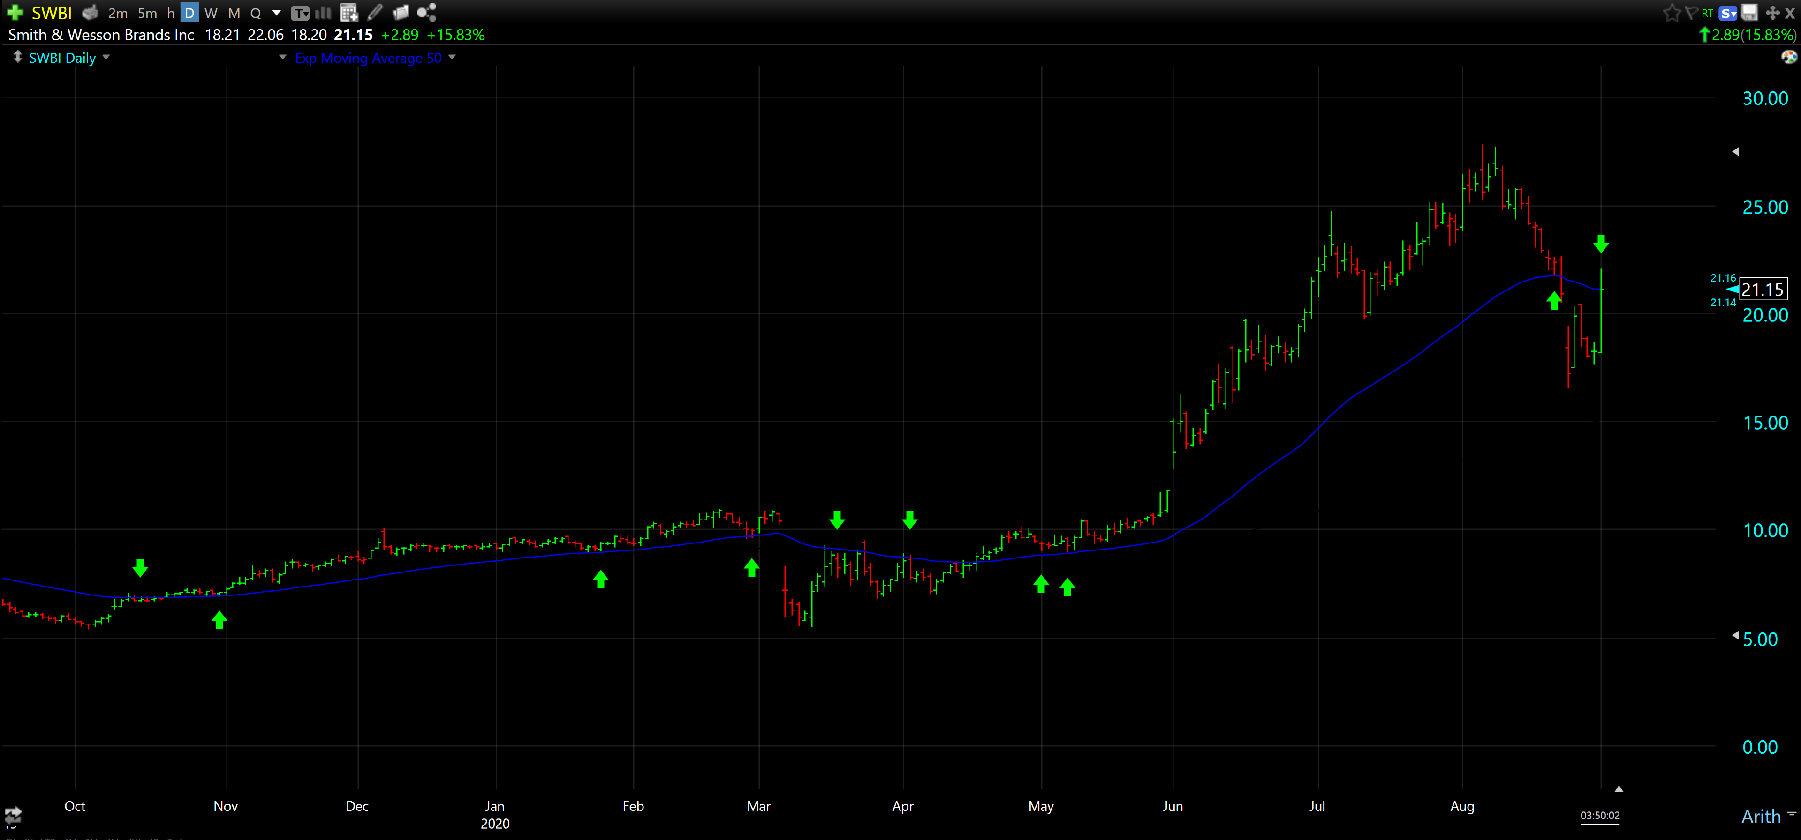
Task: Open the blue S layout dropdown
Action: click(x=1728, y=13)
